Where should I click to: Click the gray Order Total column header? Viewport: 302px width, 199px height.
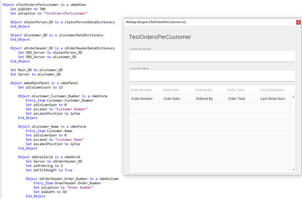(x=236, y=90)
